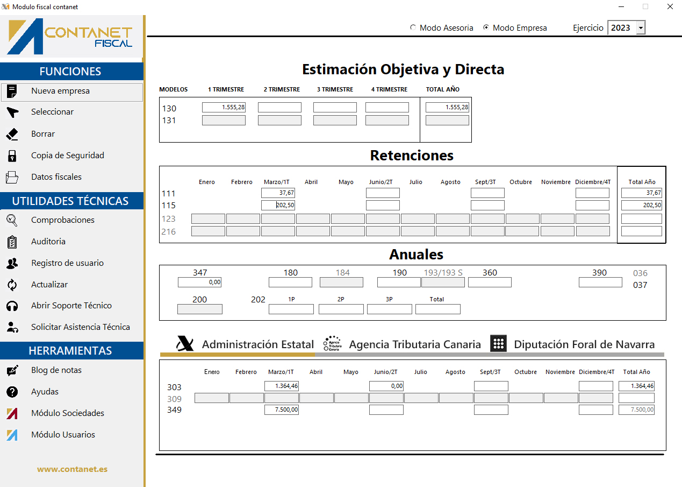This screenshot has height=487, width=682.
Task: Click the model 190 annual field
Action: pos(399,283)
